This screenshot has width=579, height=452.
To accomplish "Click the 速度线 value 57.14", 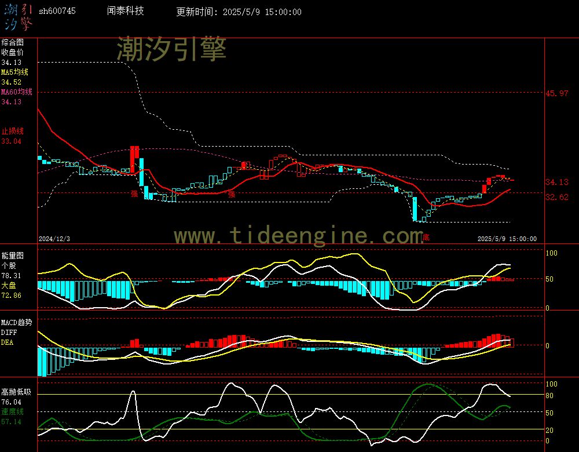I will click(12, 422).
